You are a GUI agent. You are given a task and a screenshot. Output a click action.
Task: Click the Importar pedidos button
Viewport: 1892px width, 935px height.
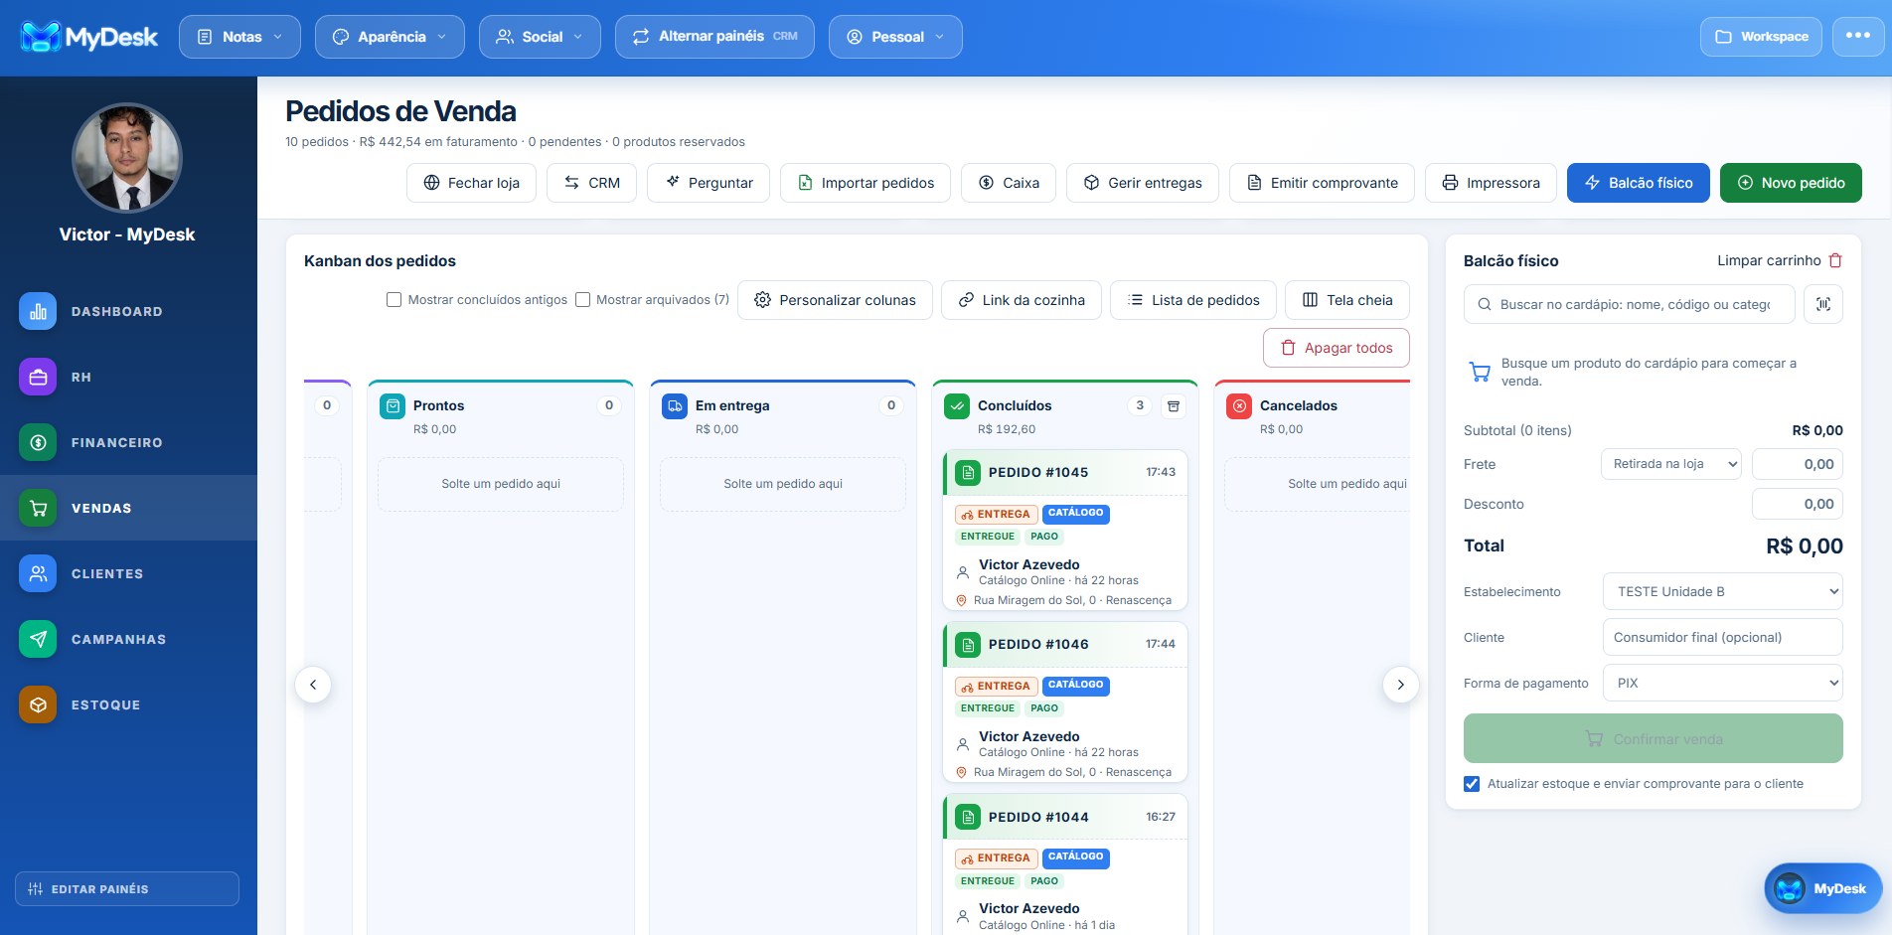point(865,183)
